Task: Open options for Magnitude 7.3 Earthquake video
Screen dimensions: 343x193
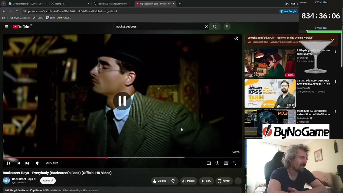Action: pyautogui.click(x=335, y=112)
